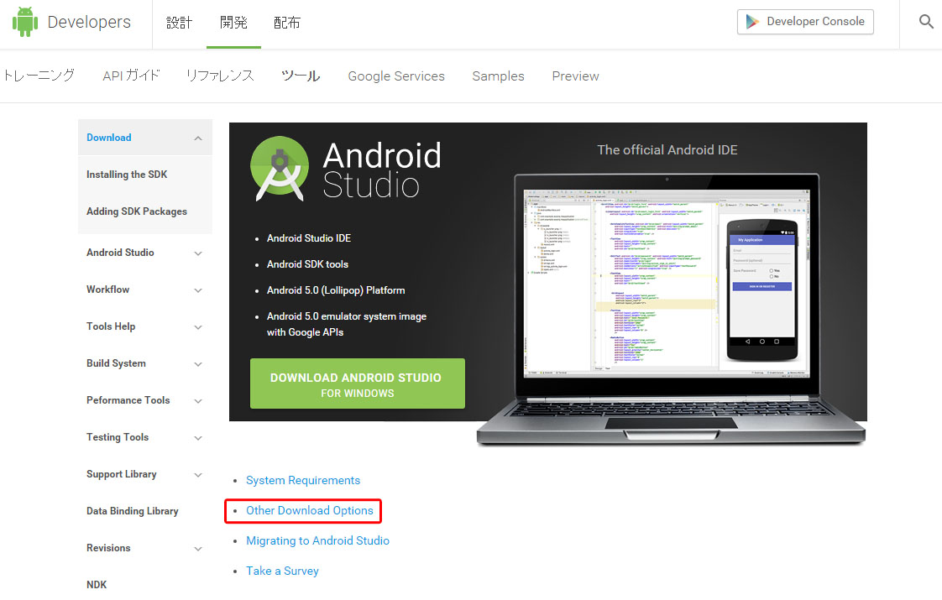Screen dimensions: 942x600
Task: Open NDK in the sidebar
Action: [x=96, y=584]
